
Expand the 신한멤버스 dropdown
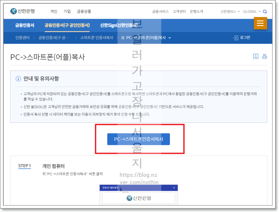tap(230, 12)
